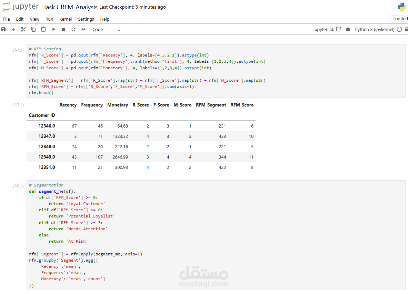Image resolution: width=408 pixels, height=294 pixels.
Task: Paste cell from clipboard
Action: [x=43, y=30]
